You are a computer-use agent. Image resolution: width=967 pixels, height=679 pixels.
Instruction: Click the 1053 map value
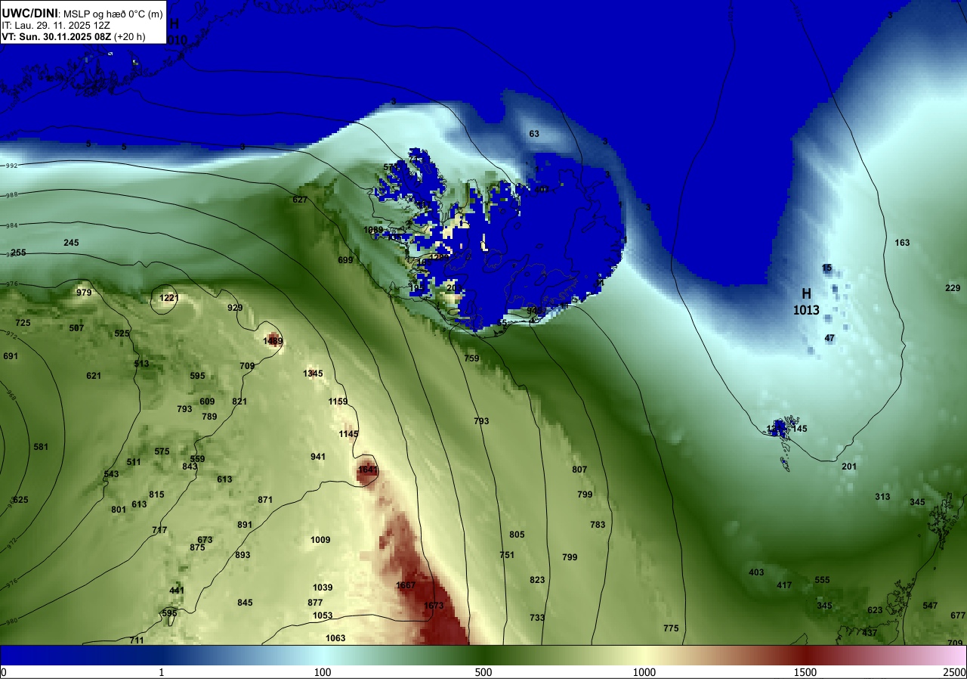(x=323, y=615)
